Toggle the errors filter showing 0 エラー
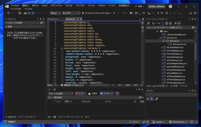 [x=80, y=93]
